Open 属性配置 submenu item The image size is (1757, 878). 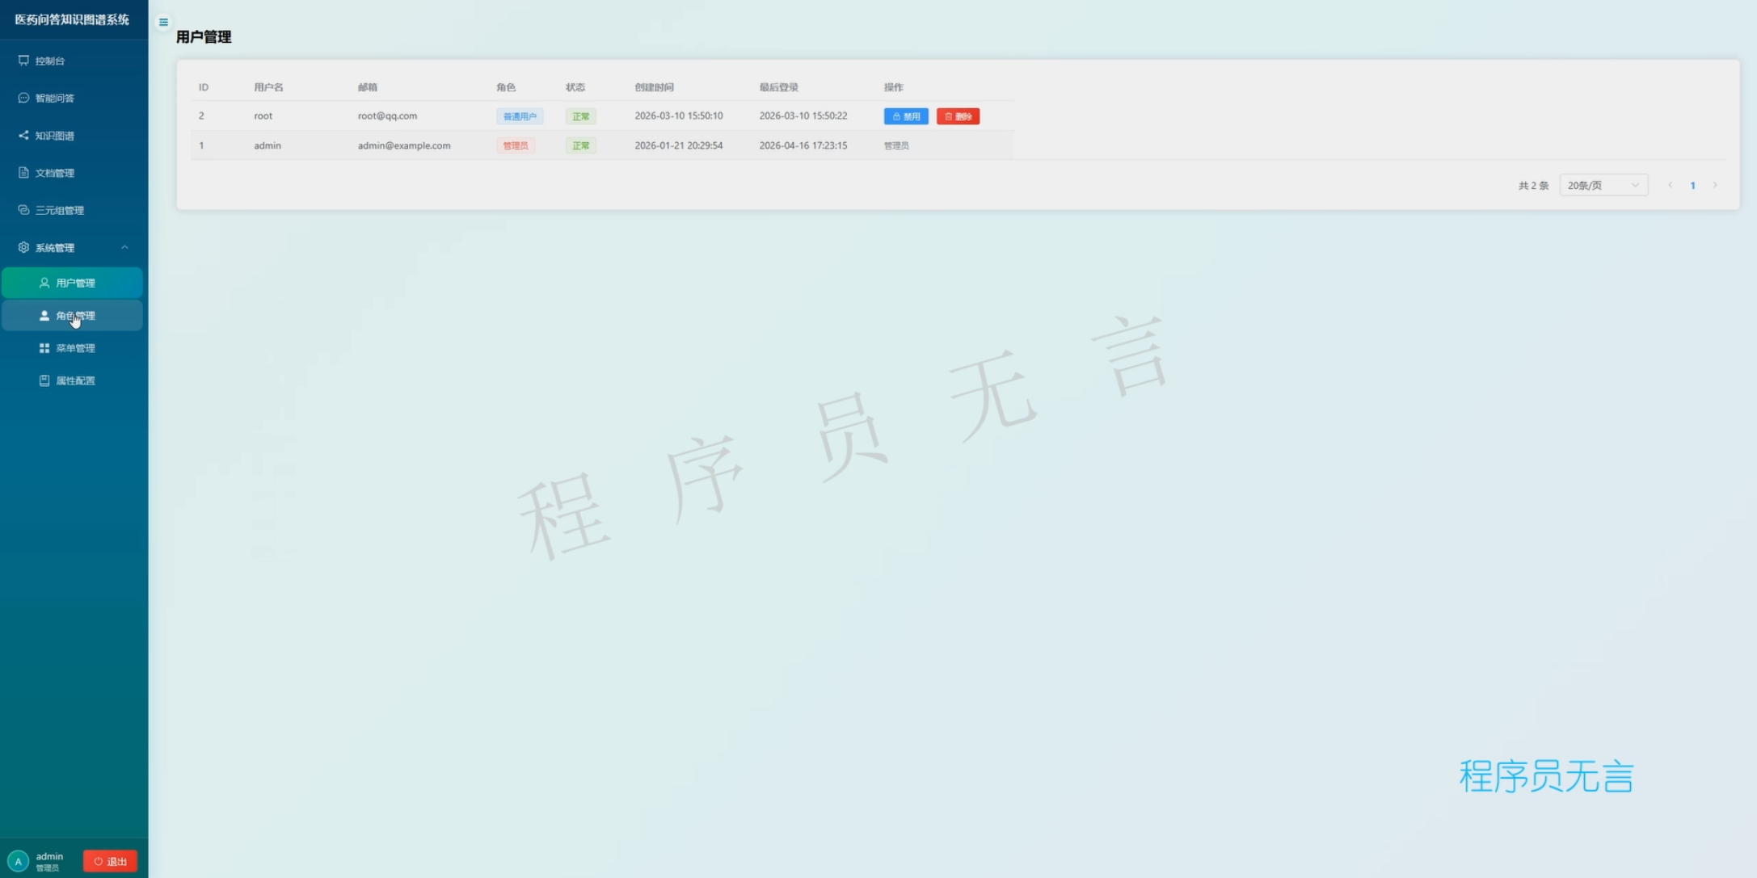tap(74, 380)
